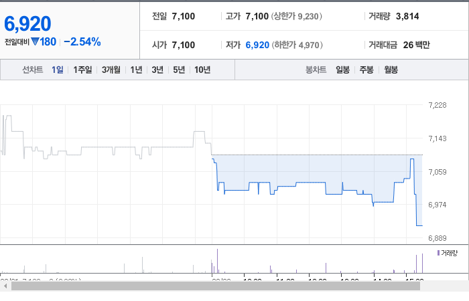Click the 고가 value 7,100
469x301 pixels.
coord(257,16)
